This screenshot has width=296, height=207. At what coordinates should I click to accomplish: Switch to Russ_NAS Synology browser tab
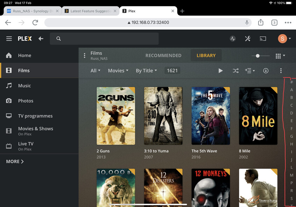click(x=33, y=11)
